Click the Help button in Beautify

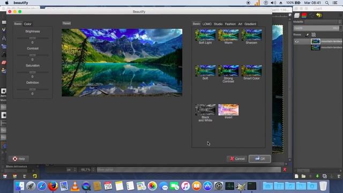19,159
